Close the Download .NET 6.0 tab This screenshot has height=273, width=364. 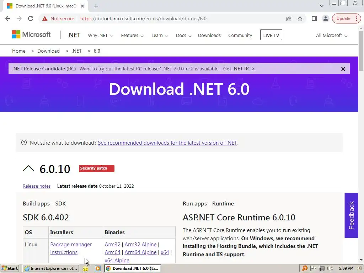82,6
